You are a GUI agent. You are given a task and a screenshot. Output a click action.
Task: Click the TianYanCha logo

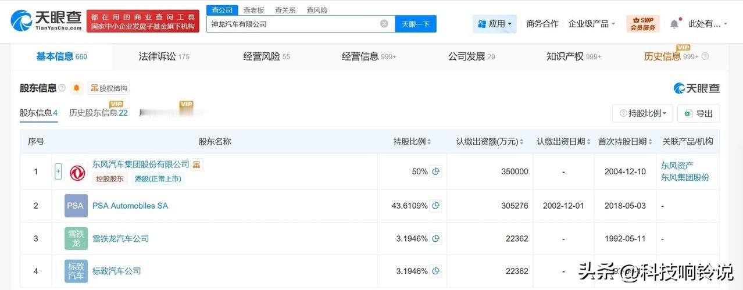click(46, 20)
